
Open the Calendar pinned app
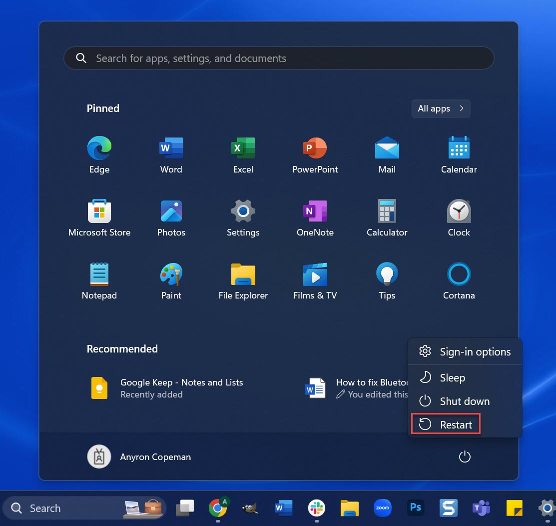pyautogui.click(x=459, y=154)
